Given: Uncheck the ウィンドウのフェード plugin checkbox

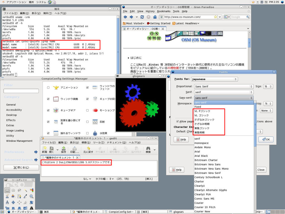Looking at the screenshot, I should click(x=87, y=87).
